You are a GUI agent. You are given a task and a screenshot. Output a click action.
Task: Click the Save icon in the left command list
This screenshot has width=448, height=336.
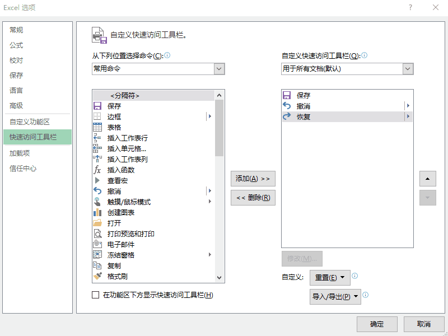[x=97, y=106]
